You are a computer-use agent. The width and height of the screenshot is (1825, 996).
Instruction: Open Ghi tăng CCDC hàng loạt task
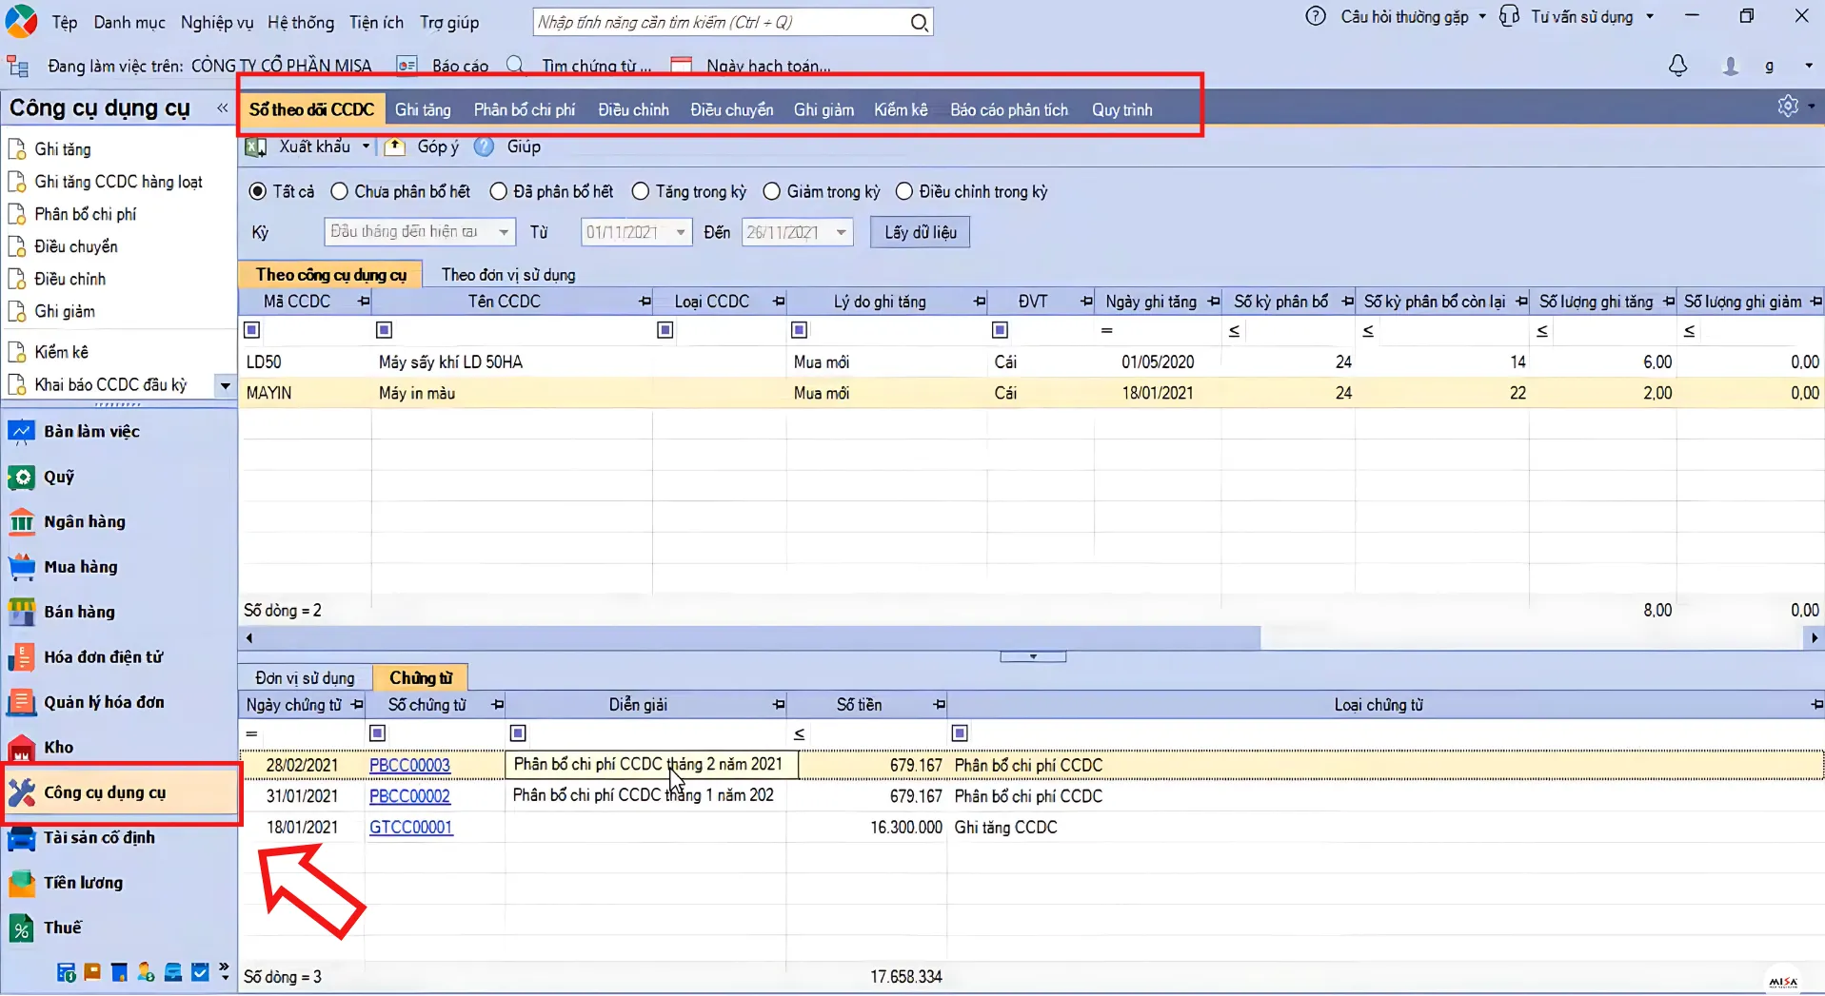118,182
